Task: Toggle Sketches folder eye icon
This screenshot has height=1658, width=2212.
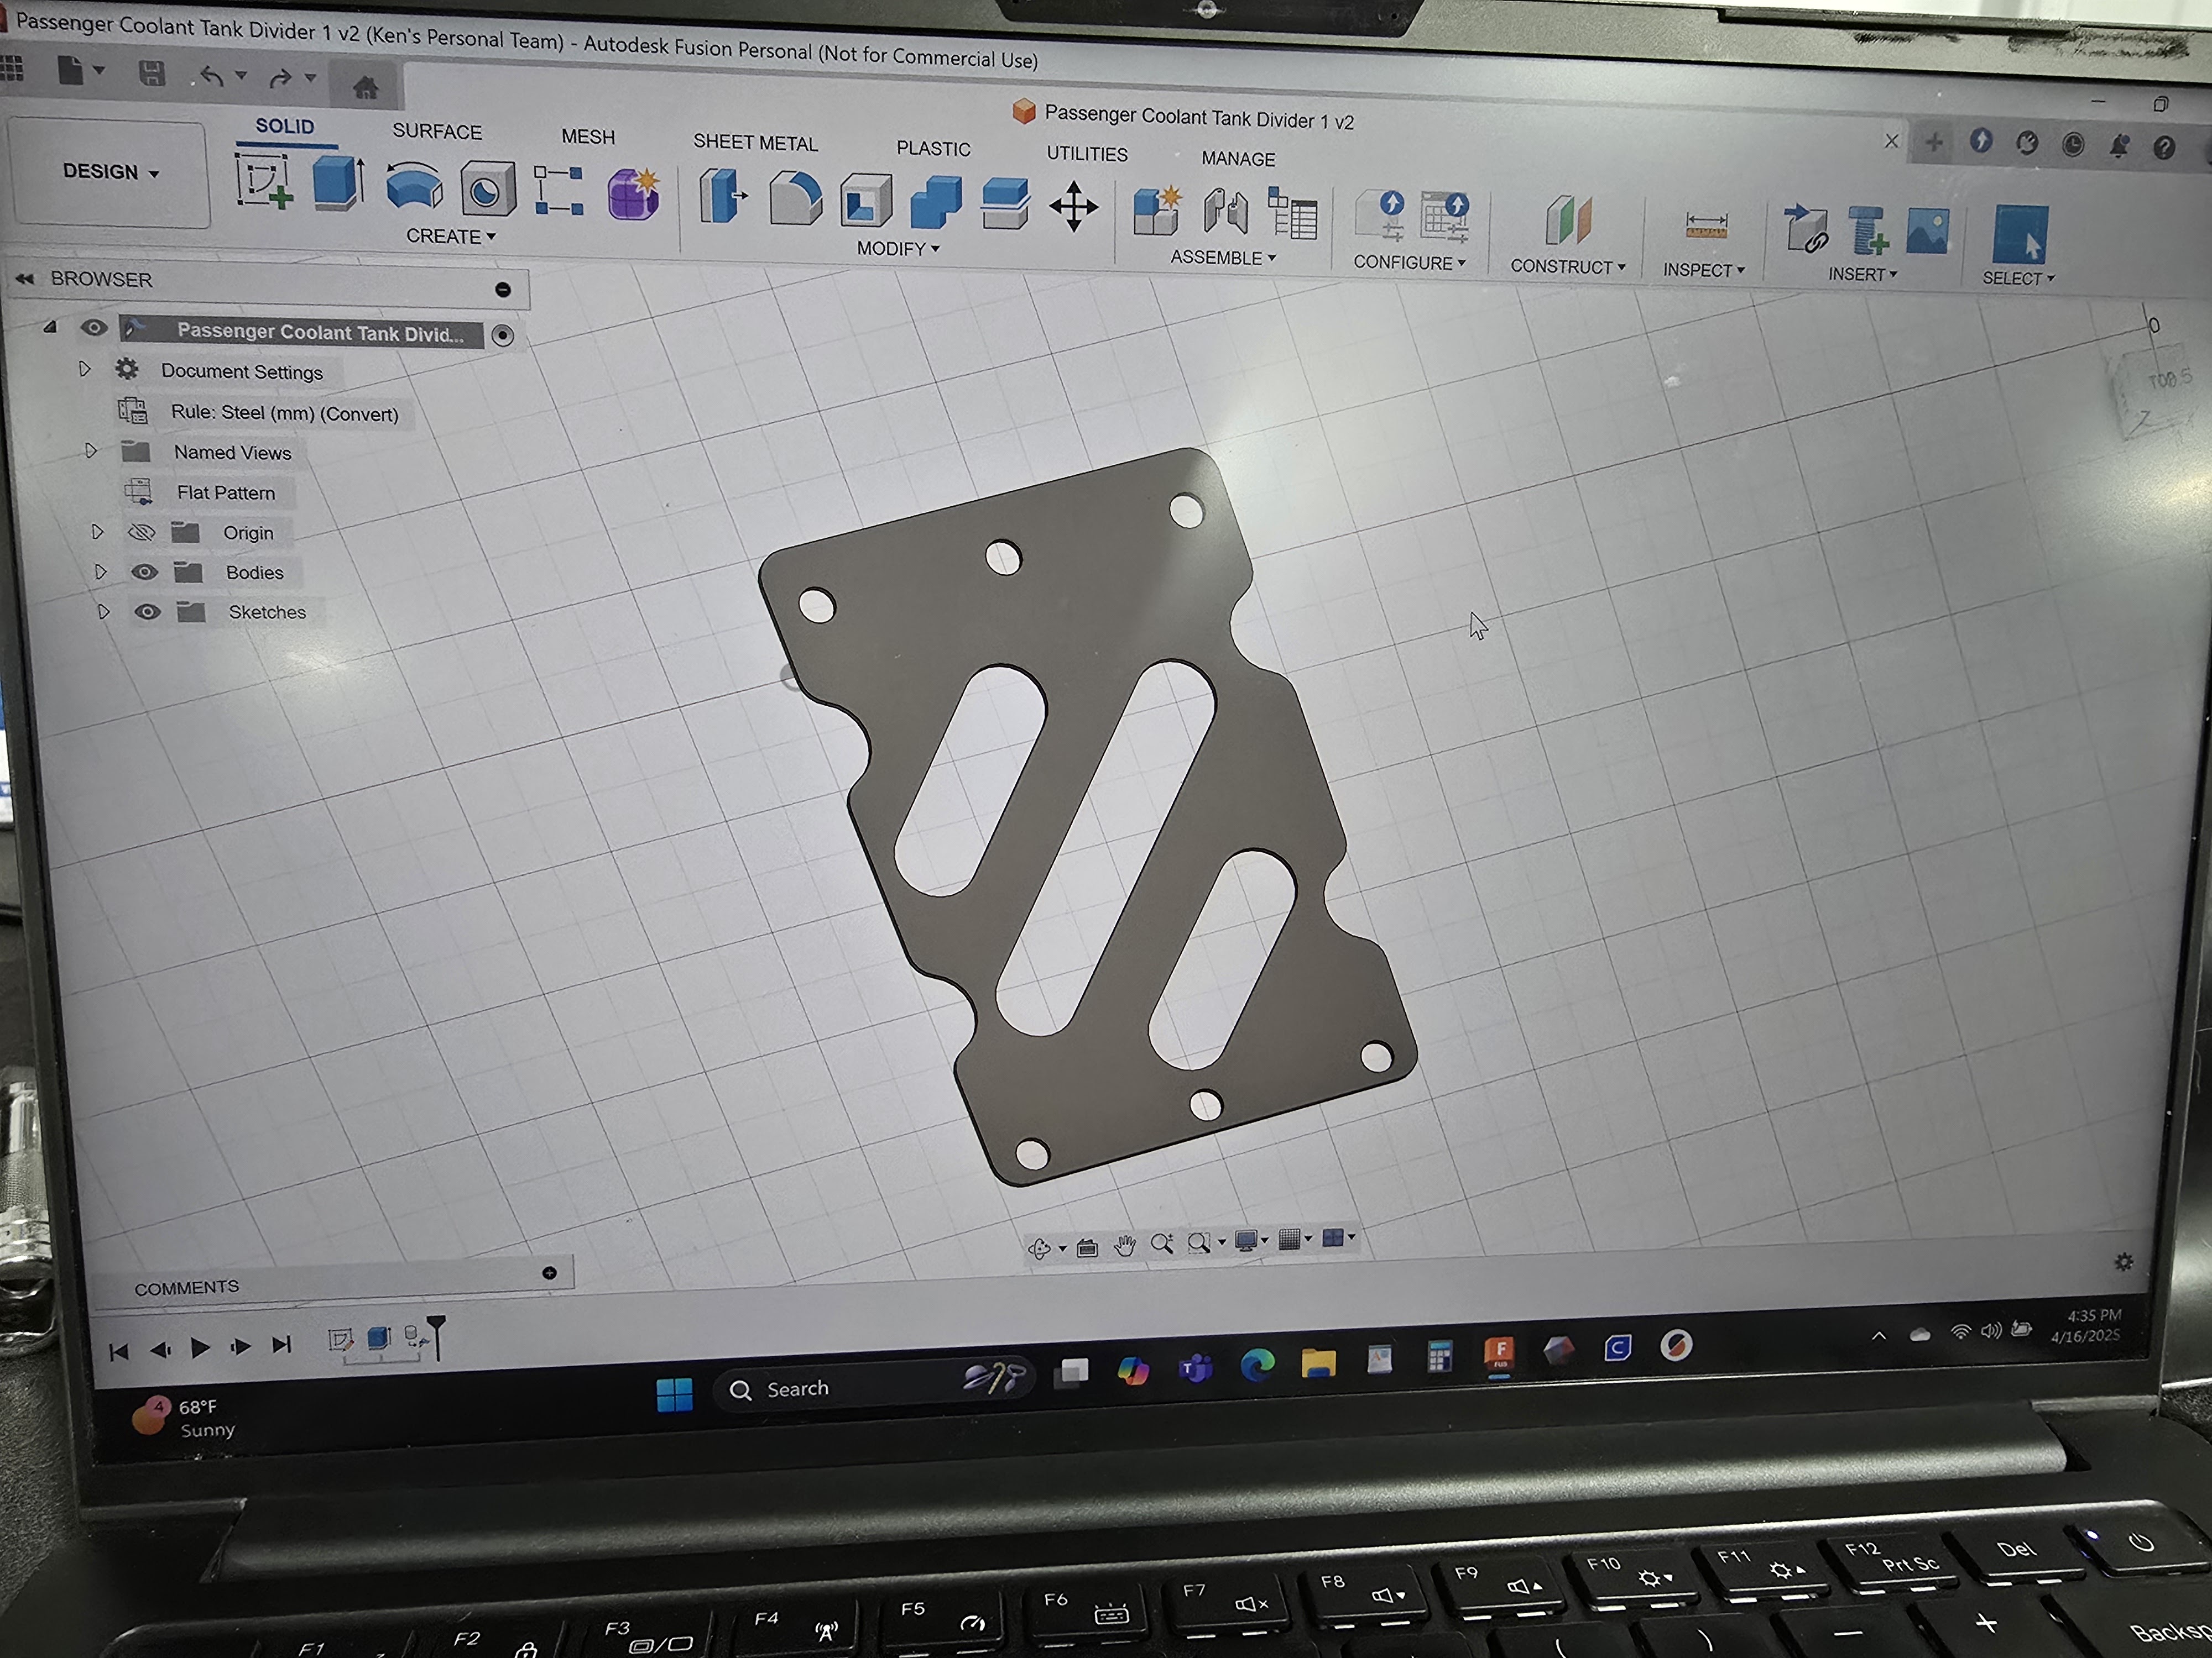Action: (x=147, y=612)
